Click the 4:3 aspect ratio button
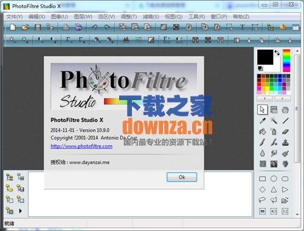Viewport: 304px width, 231px height. click(x=274, y=211)
